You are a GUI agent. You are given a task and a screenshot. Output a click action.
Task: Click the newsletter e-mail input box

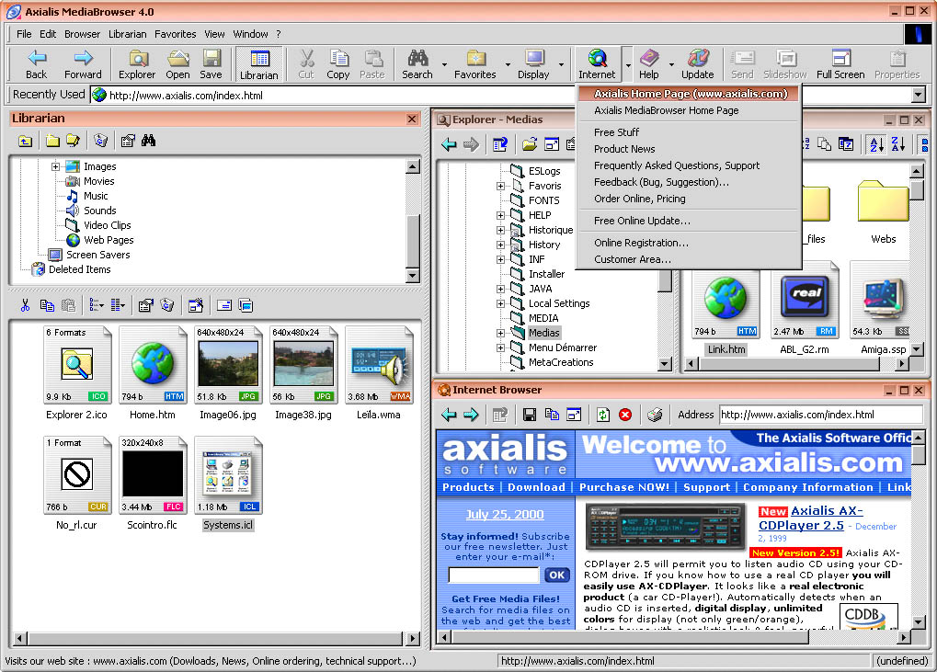point(494,575)
